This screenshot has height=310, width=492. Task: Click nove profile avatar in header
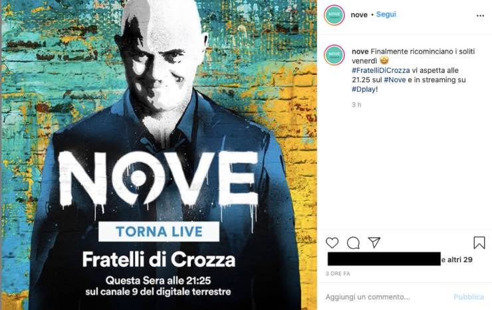tap(334, 15)
